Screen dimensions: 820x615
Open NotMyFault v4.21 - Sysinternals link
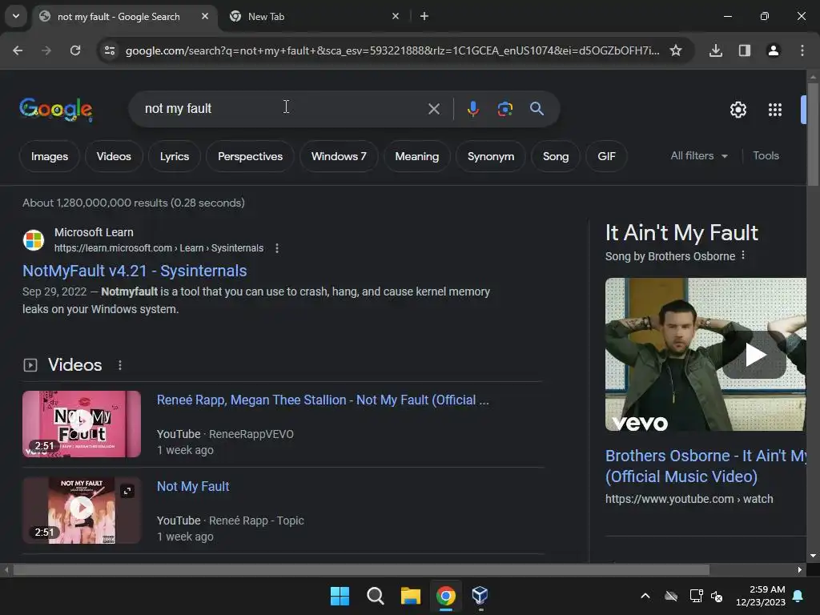click(x=135, y=271)
